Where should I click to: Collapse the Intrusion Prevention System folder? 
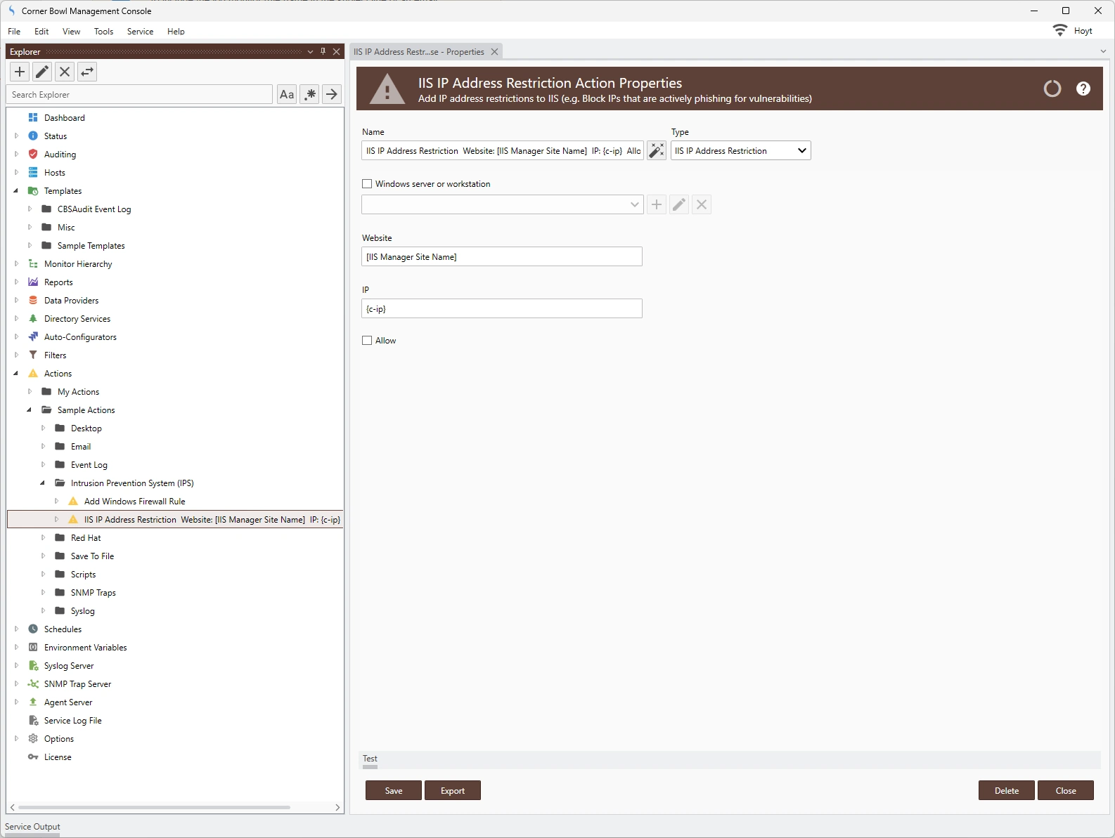click(x=43, y=483)
